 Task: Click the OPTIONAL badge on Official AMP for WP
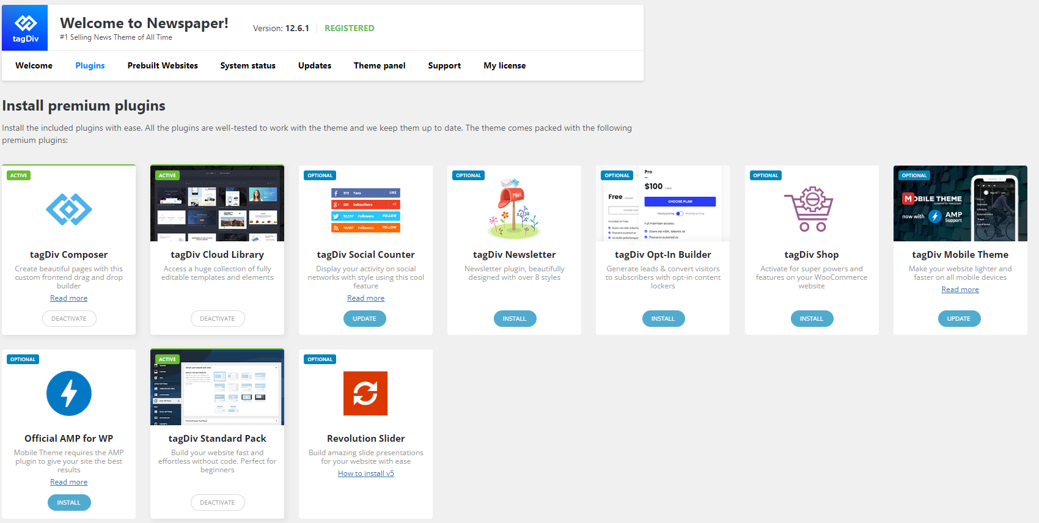coord(23,359)
